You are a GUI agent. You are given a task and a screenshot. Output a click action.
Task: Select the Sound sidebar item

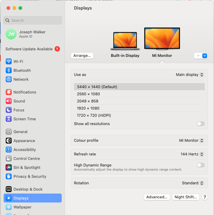click(33, 101)
